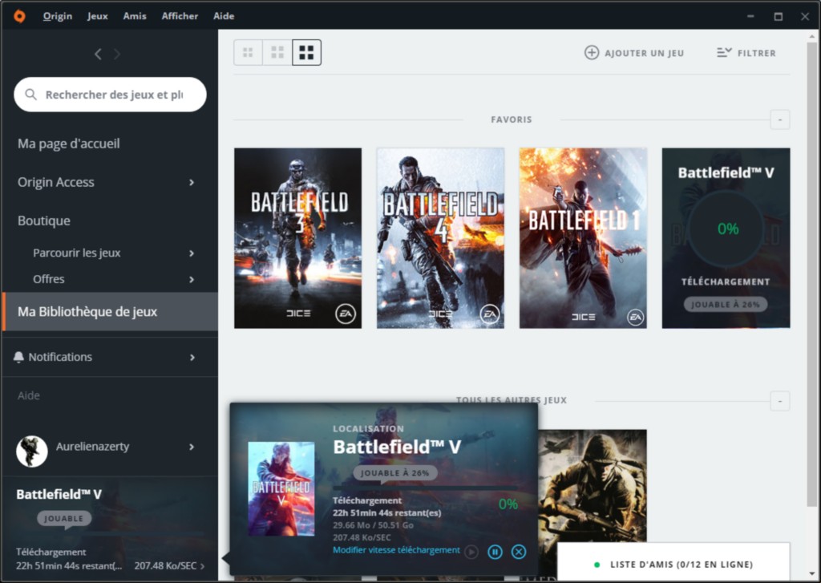Screen dimensions: 821x583
Task: Click the soldier game cover under Tous les autres jeux
Action: click(592, 484)
